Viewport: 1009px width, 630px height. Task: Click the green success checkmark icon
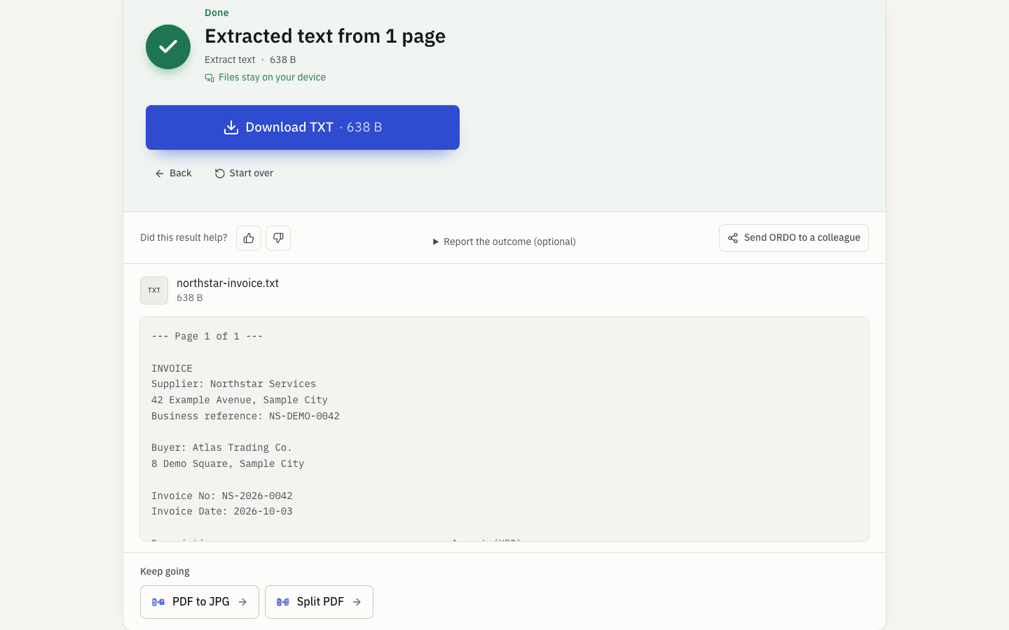coord(168,47)
